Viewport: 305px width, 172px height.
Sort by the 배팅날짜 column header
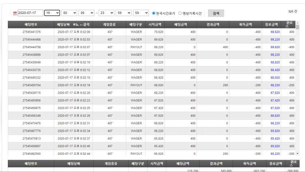[x=73, y=24]
